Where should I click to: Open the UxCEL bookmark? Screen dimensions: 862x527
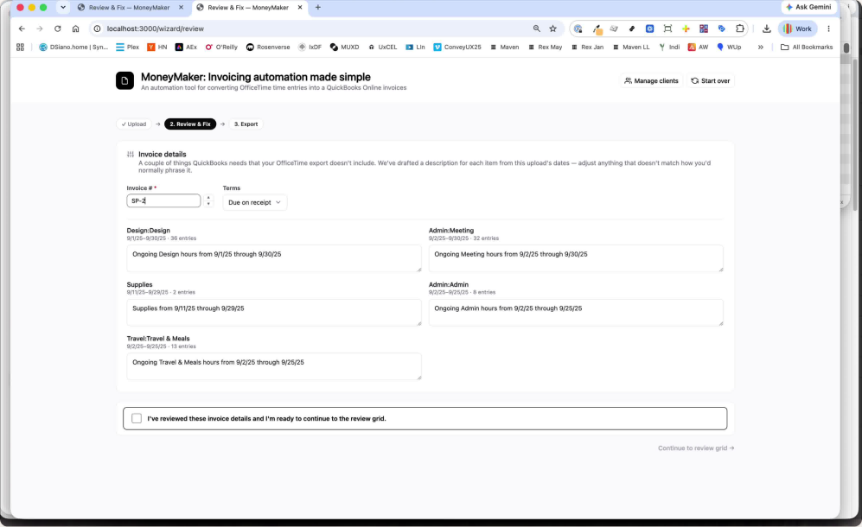click(383, 48)
